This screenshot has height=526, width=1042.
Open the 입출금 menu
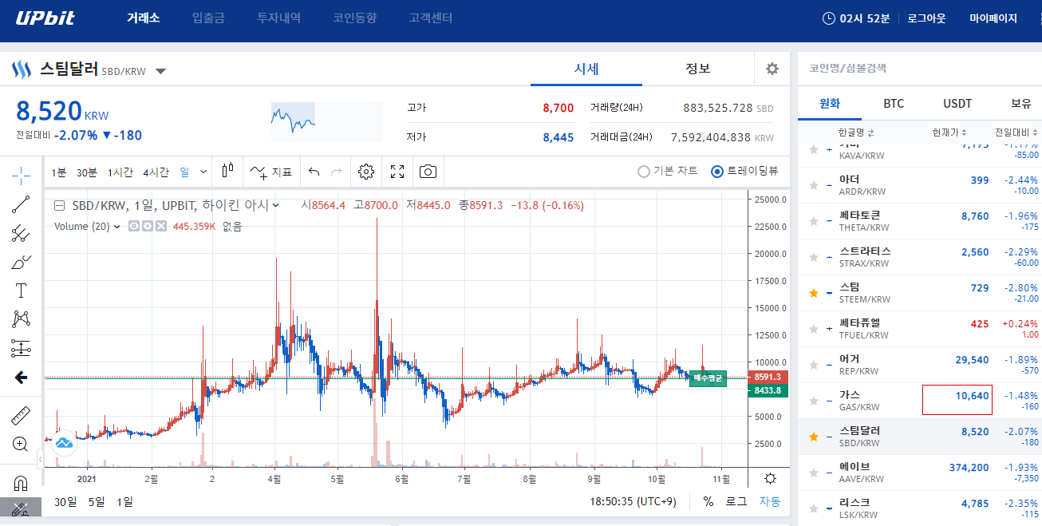208,18
